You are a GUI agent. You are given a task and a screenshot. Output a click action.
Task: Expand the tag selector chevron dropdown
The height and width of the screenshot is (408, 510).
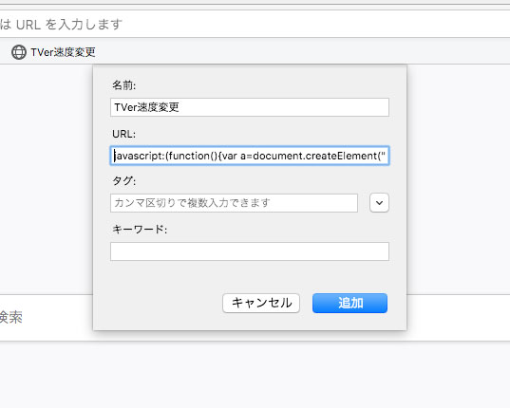tap(379, 203)
